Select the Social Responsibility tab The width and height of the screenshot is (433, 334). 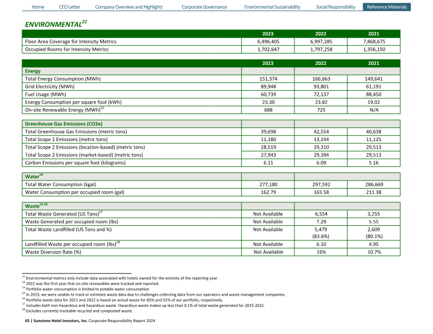[x=336, y=7]
